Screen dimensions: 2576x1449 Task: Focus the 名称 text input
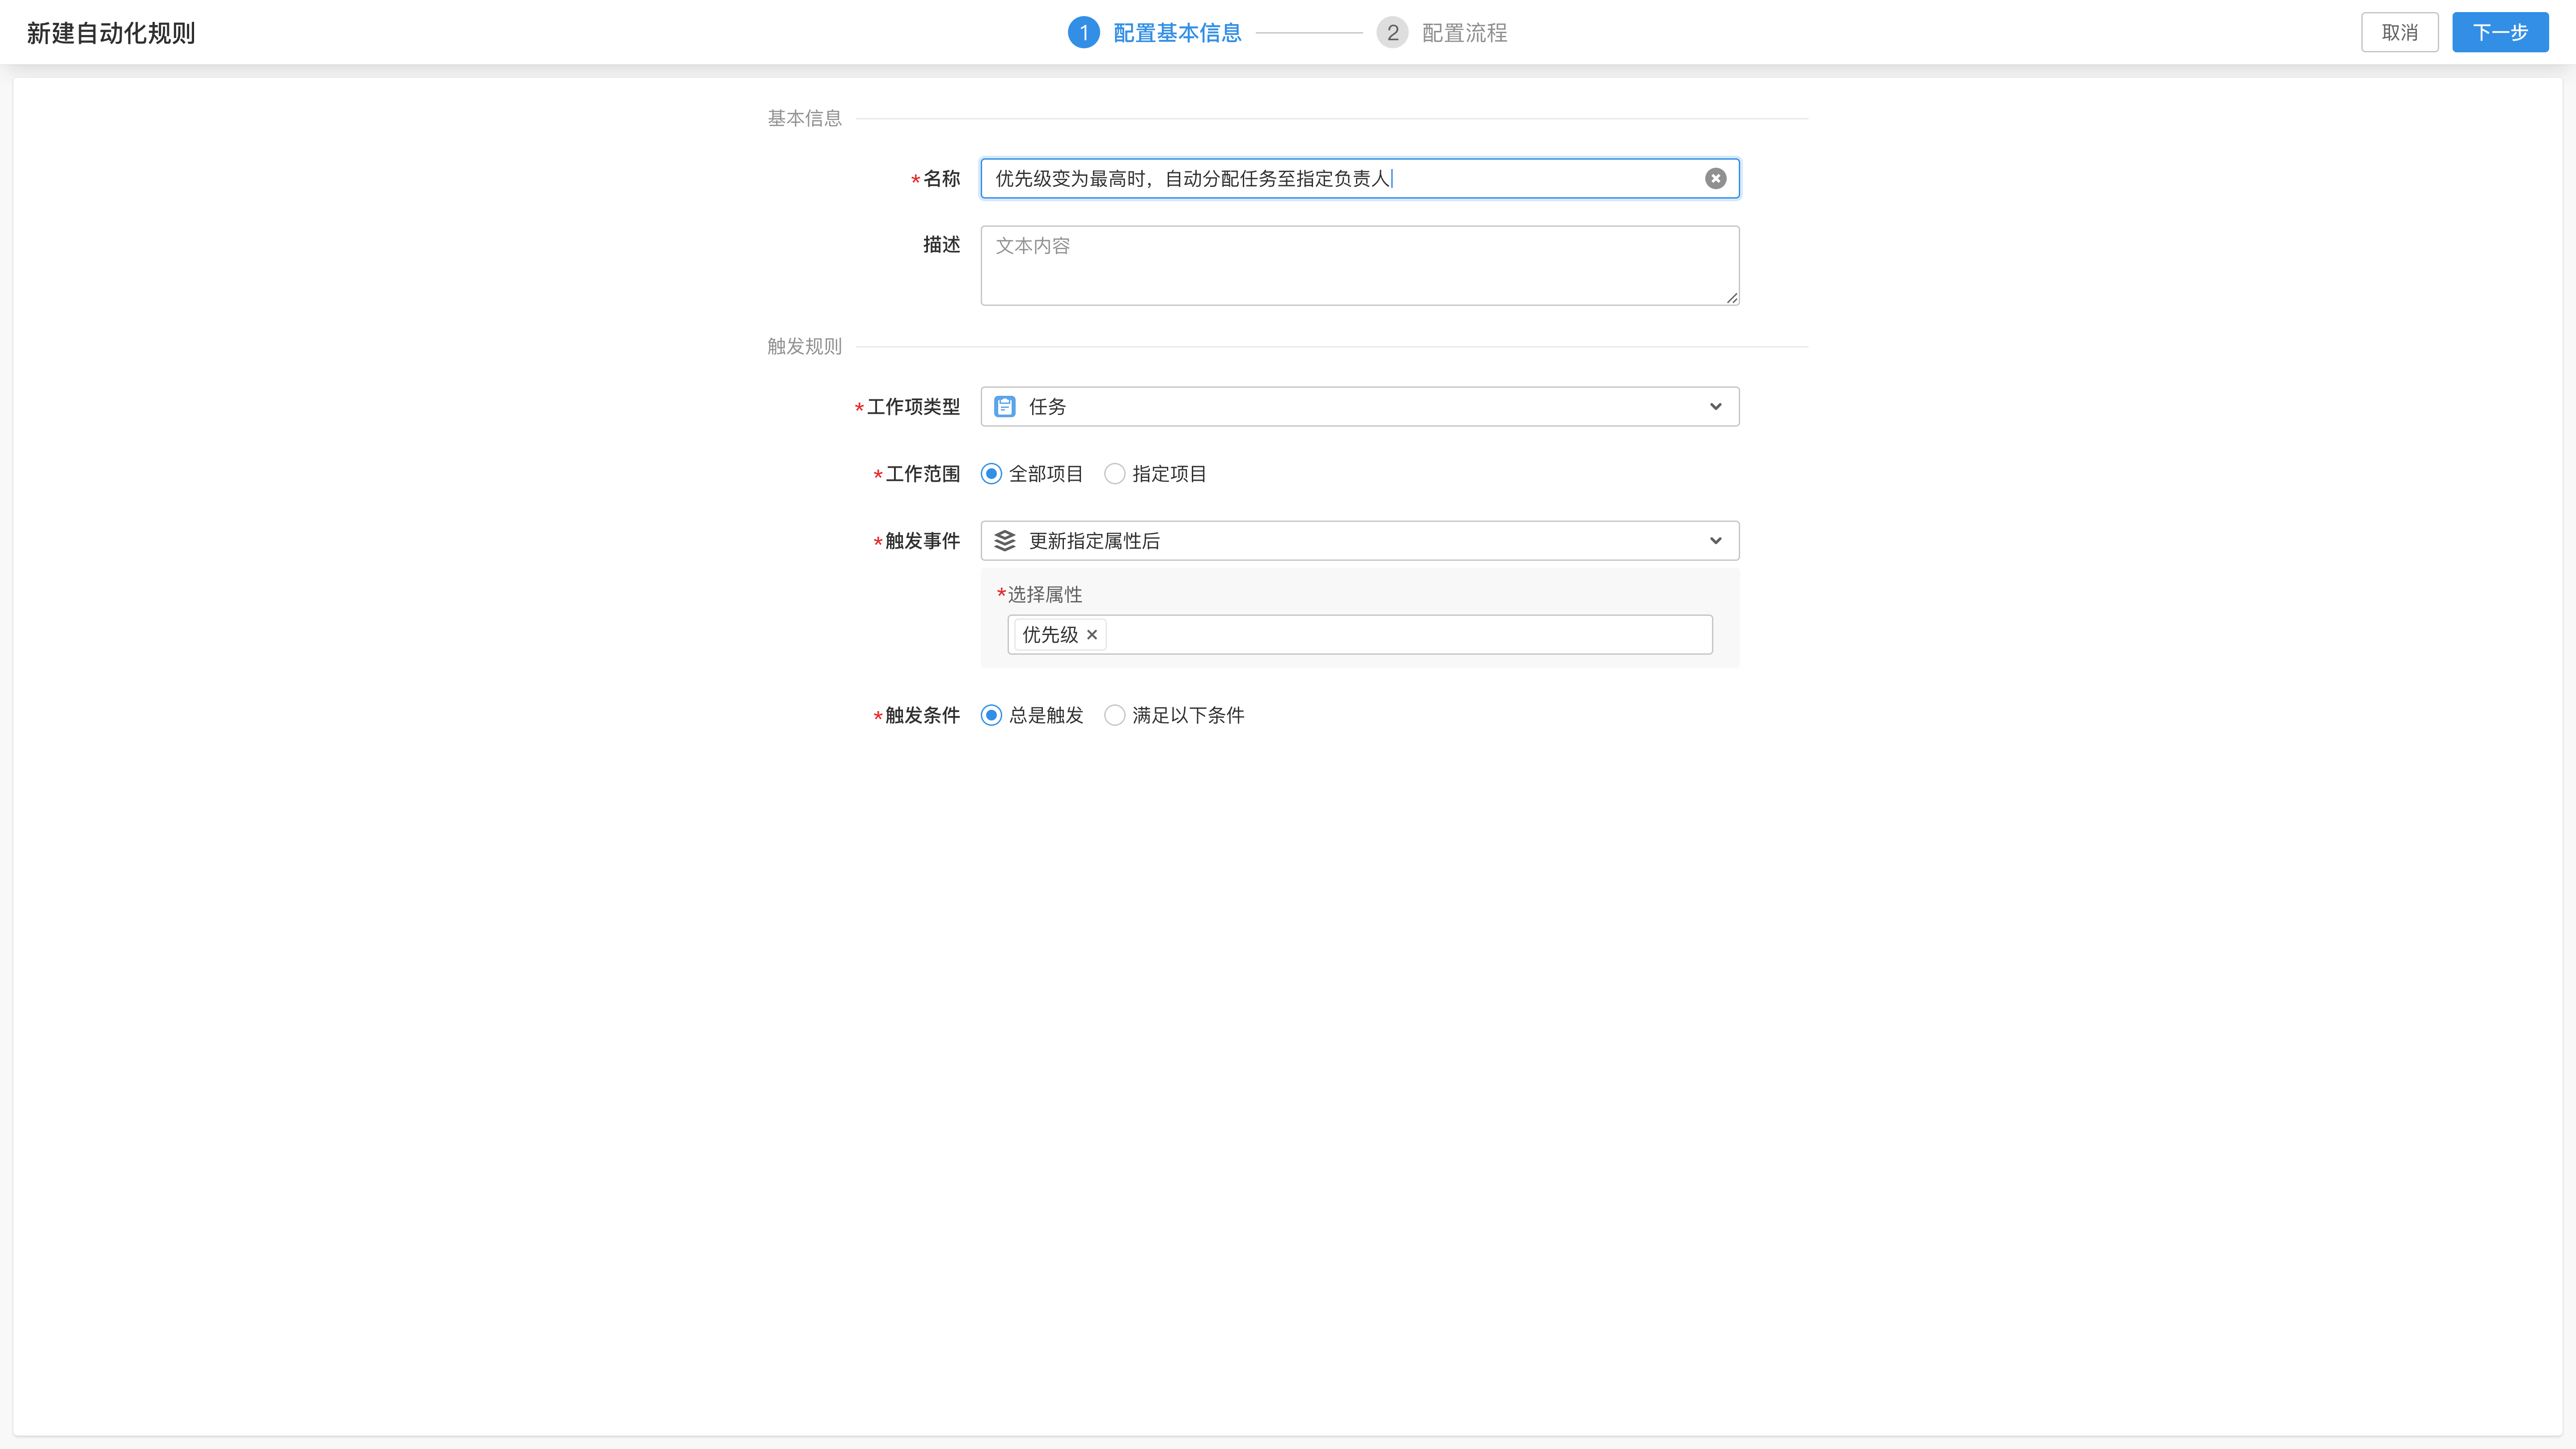click(x=1360, y=178)
